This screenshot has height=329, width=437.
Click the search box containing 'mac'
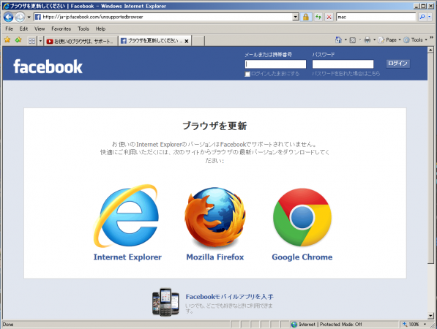click(x=376, y=17)
